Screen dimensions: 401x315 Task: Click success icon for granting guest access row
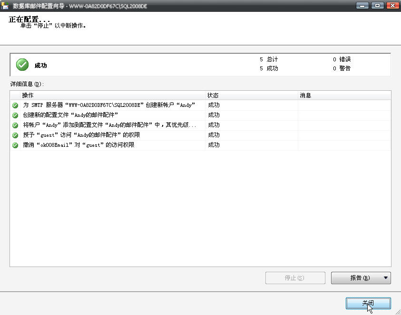click(15, 135)
